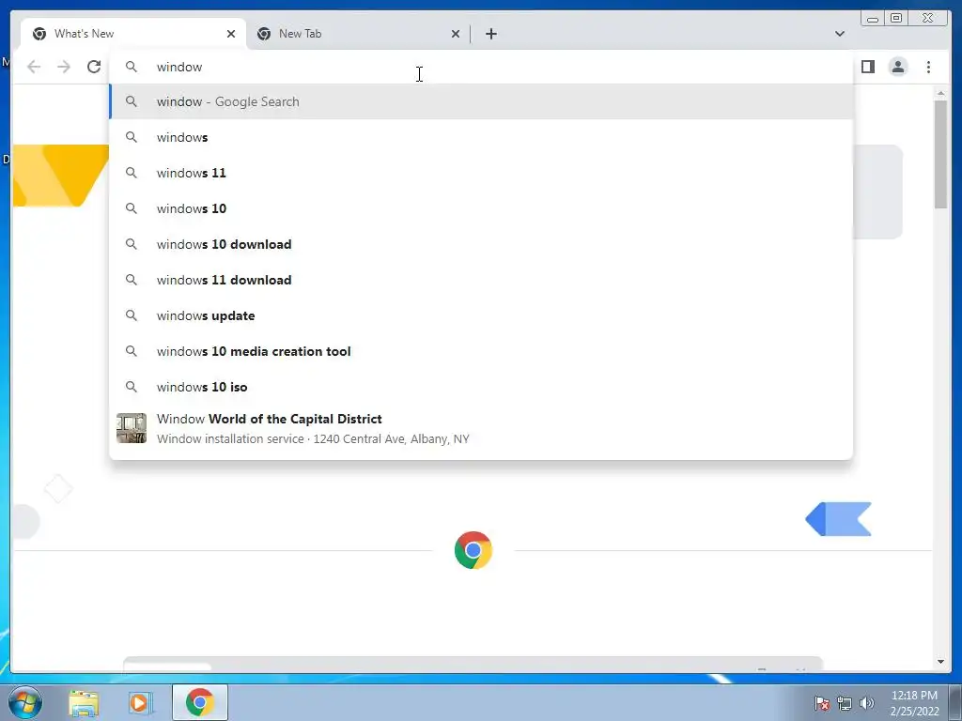Select the 'windows' suggestion
This screenshot has width=962, height=721.
tap(481, 137)
